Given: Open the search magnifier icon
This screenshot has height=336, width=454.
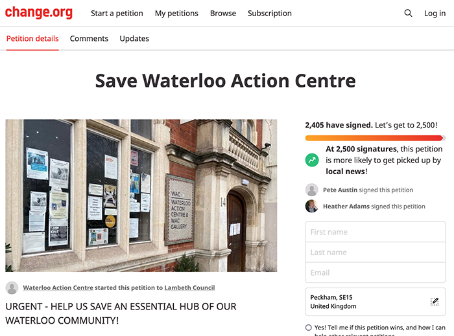Looking at the screenshot, I should [408, 13].
